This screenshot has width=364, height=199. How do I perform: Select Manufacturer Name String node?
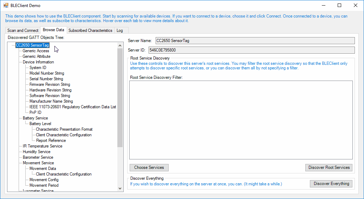click(51, 101)
